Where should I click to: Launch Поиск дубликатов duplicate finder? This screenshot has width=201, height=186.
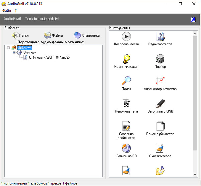click(160, 126)
